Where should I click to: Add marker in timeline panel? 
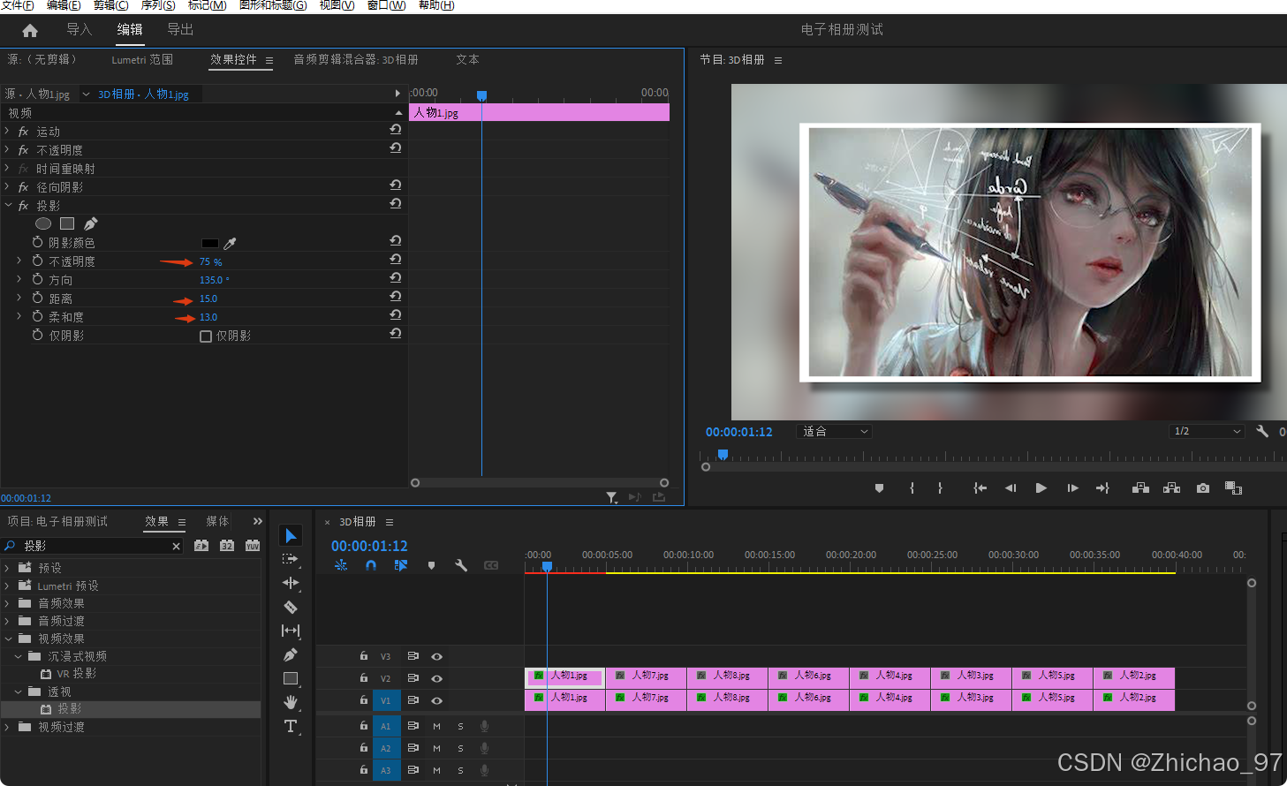(x=431, y=565)
